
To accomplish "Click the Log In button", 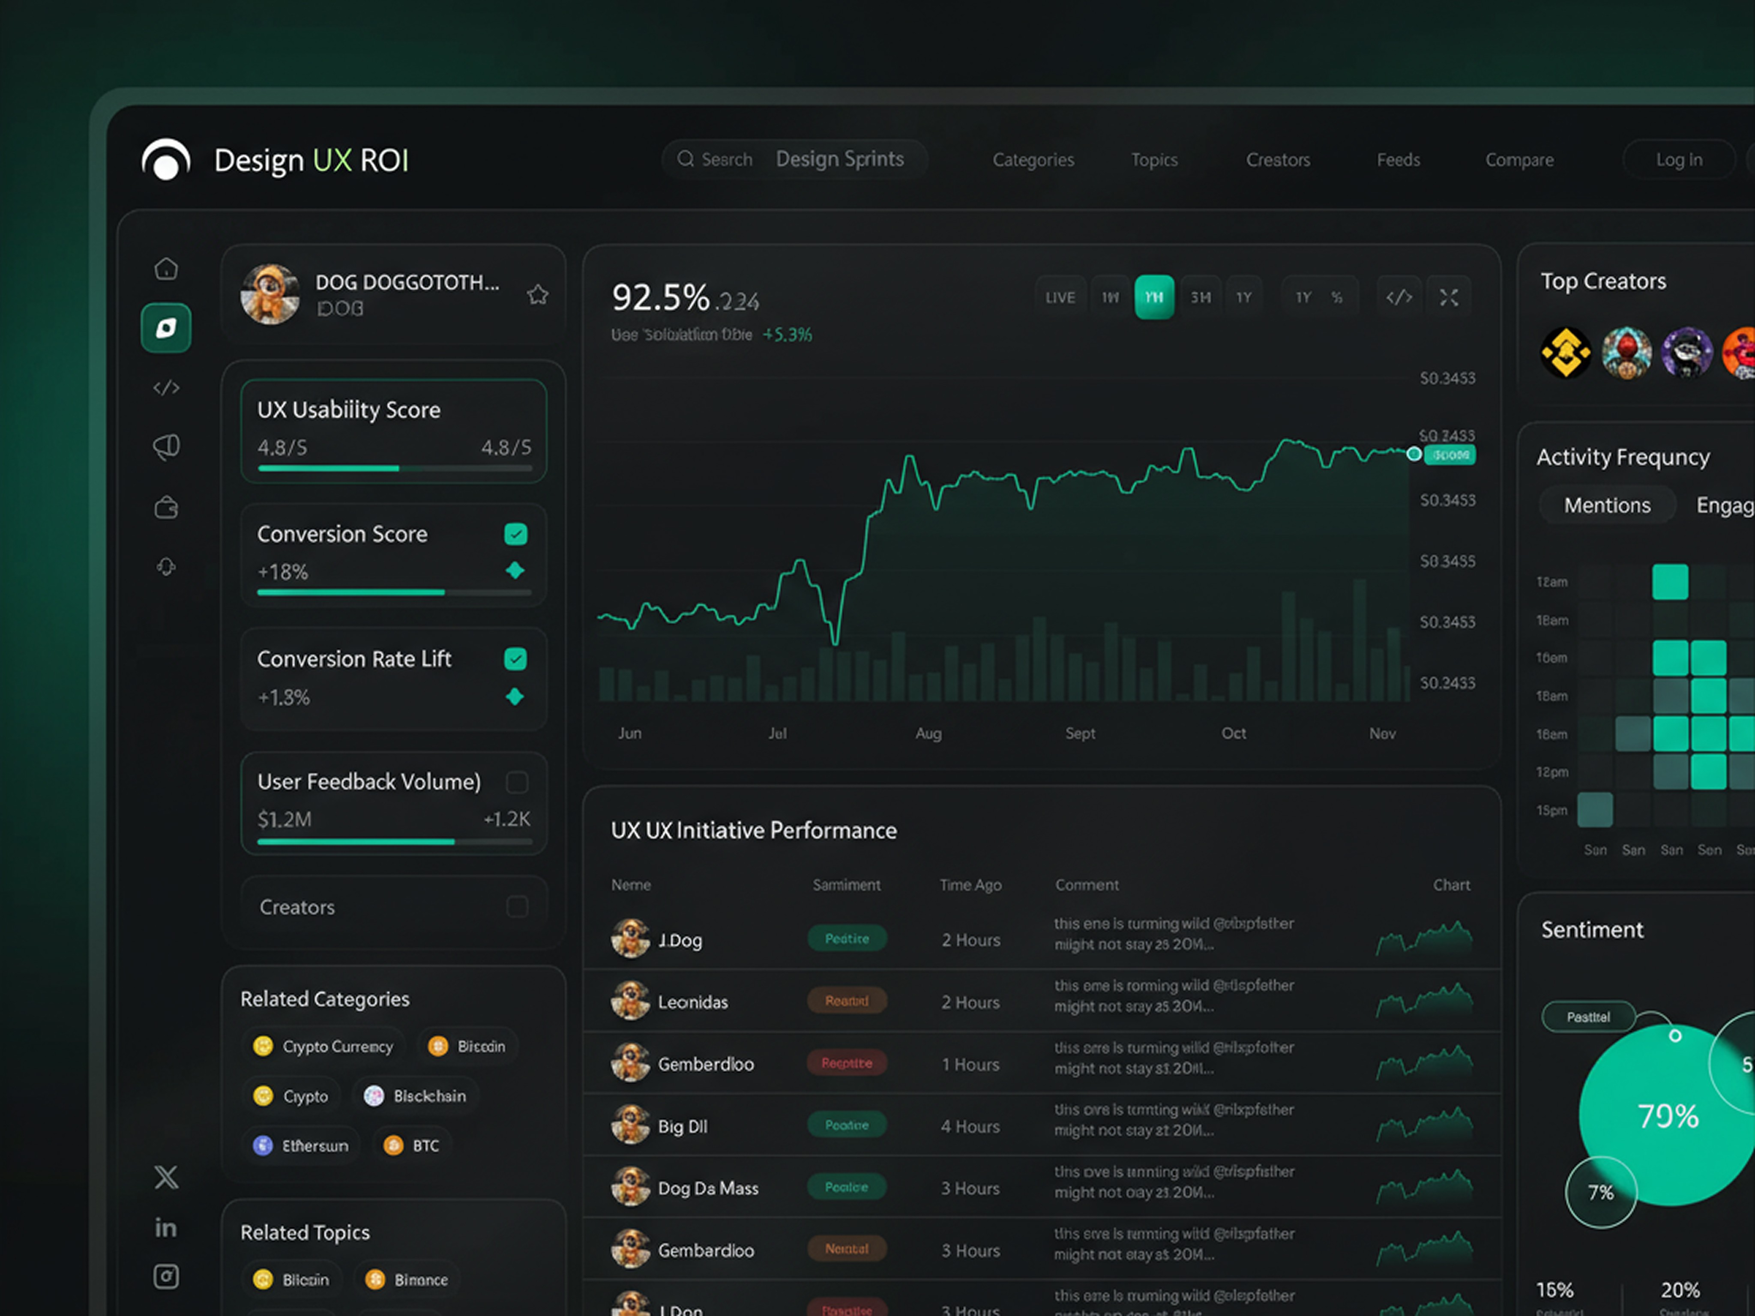I will (x=1678, y=160).
